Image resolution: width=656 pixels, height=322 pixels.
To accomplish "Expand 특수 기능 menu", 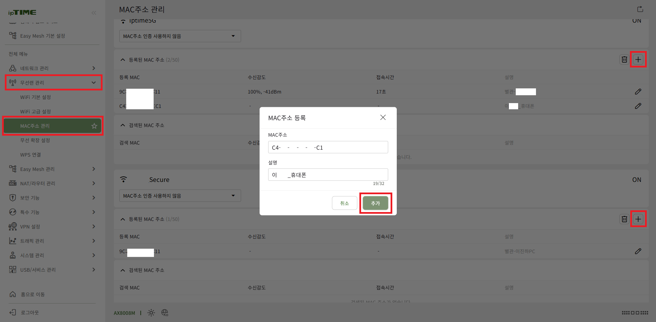I will click(52, 212).
